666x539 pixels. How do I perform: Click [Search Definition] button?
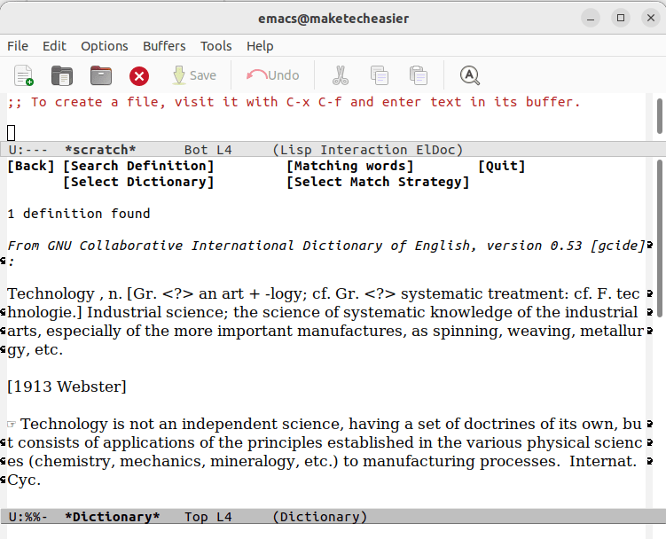point(138,166)
